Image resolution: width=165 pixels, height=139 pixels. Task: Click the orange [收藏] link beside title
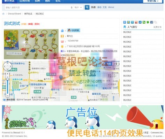pos(24,24)
